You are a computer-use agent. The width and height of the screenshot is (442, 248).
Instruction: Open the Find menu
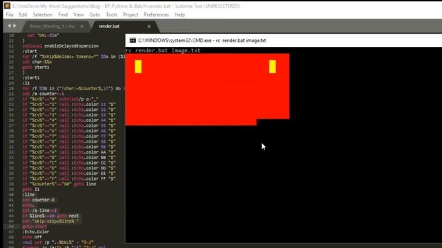(x=63, y=14)
